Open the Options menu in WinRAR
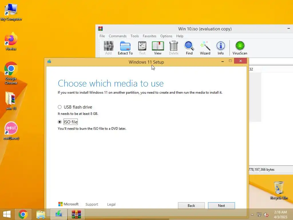Image resolution: width=293 pixels, height=220 pixels. [166, 36]
